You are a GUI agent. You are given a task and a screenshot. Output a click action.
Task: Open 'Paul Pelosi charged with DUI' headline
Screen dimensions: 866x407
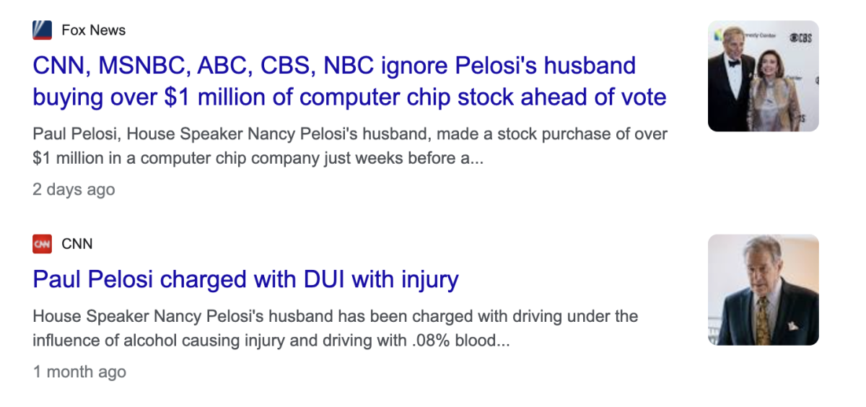coord(245,279)
